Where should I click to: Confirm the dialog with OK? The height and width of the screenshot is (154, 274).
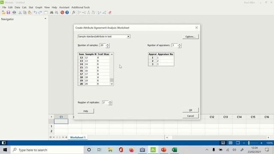[x=191, y=110]
